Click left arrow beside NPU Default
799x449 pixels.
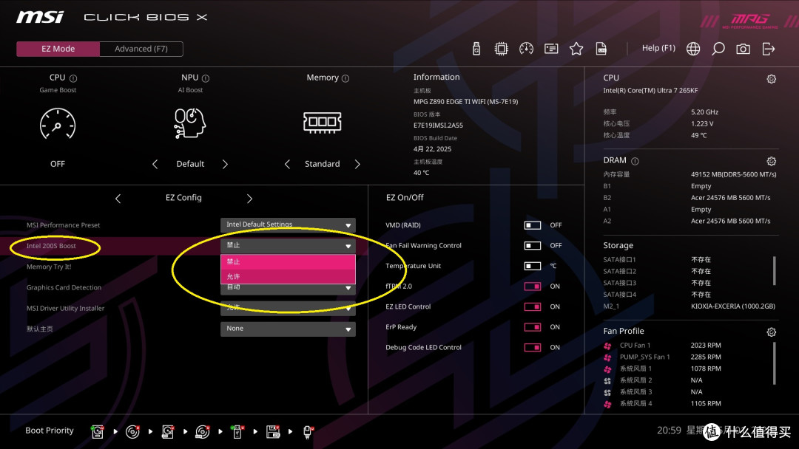(155, 164)
